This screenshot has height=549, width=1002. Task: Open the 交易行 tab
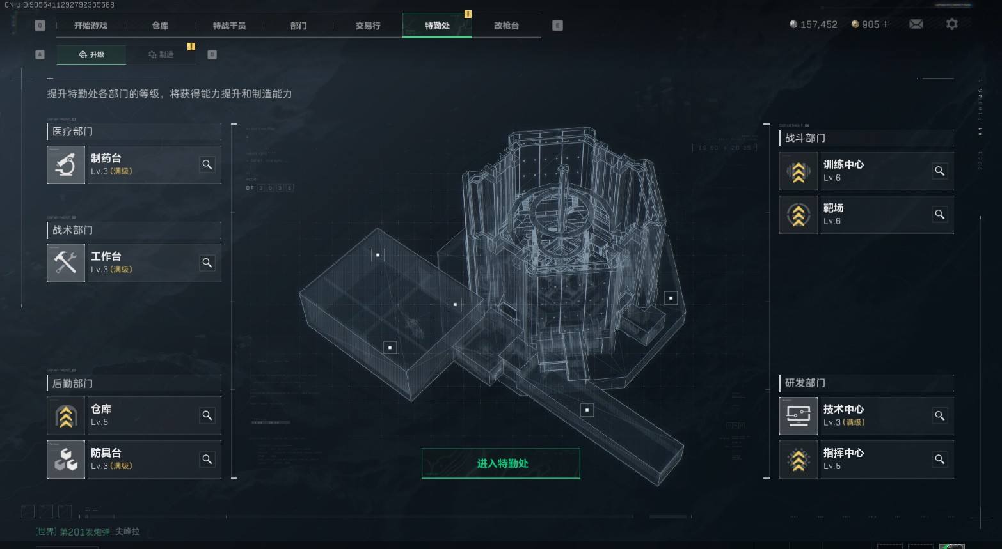[368, 26]
